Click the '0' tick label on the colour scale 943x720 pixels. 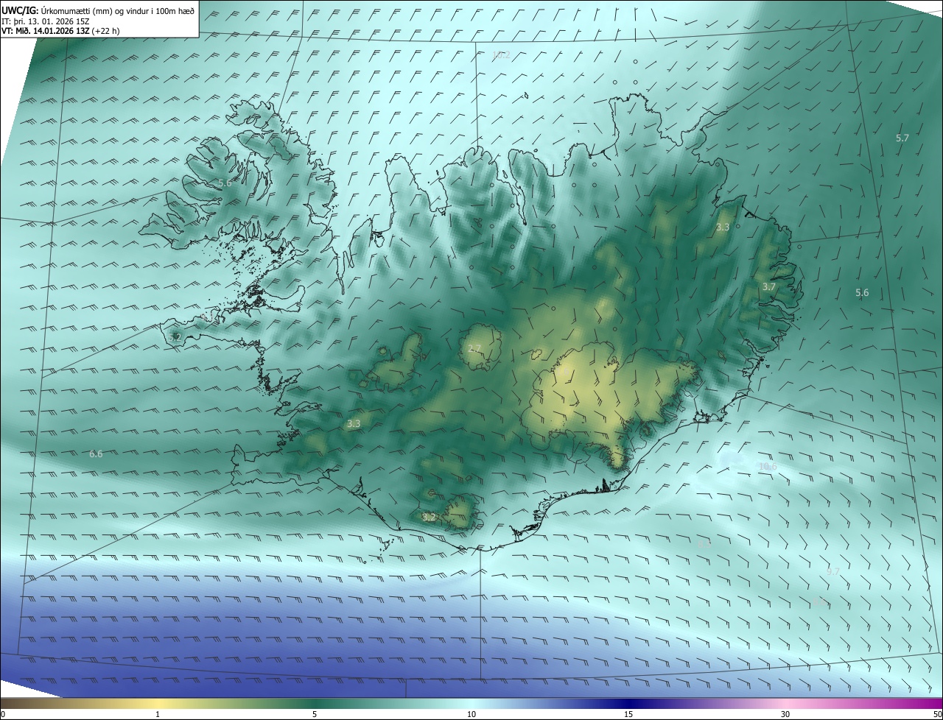click(x=3, y=714)
